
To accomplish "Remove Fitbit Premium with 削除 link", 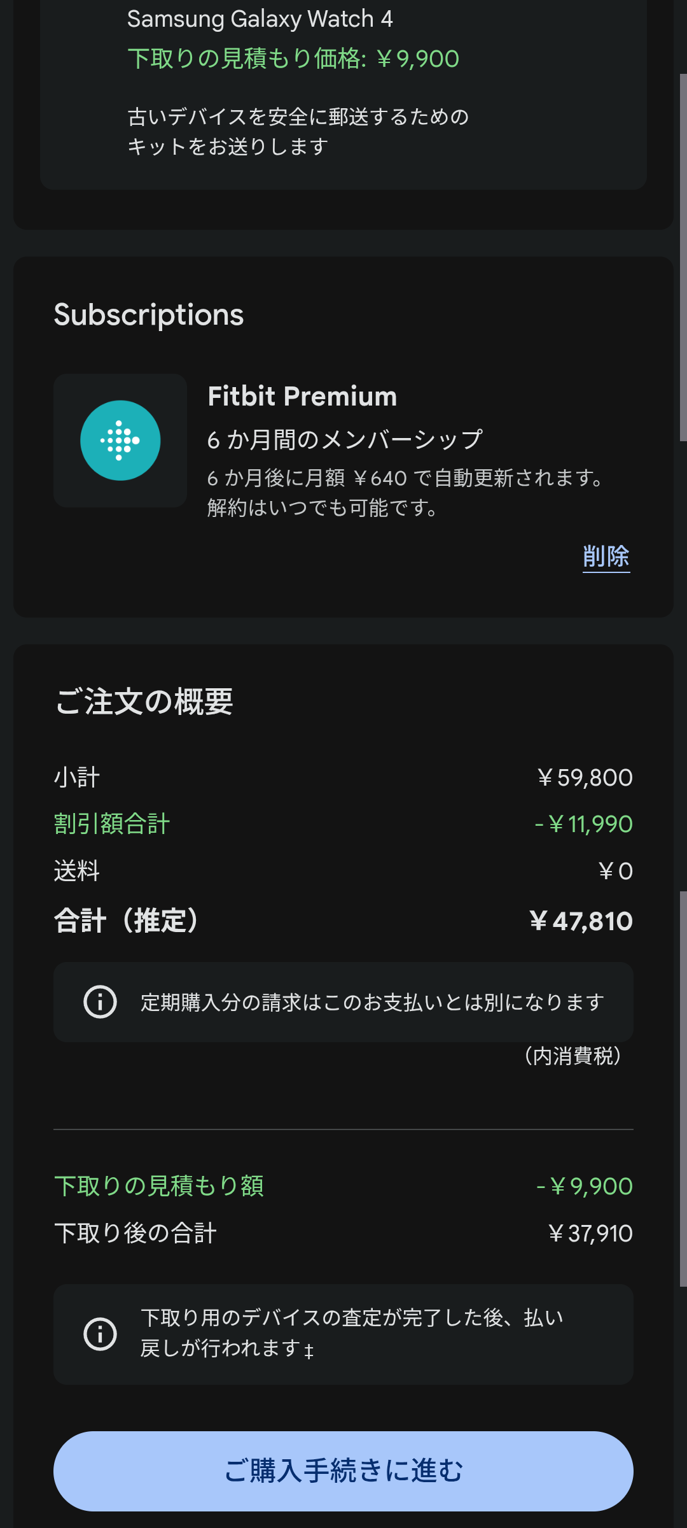I will [x=606, y=556].
